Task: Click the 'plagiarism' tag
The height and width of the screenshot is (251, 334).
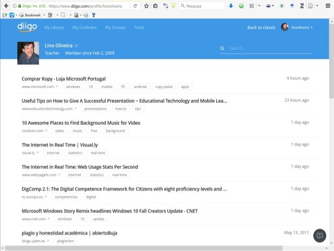Action: click(65, 241)
